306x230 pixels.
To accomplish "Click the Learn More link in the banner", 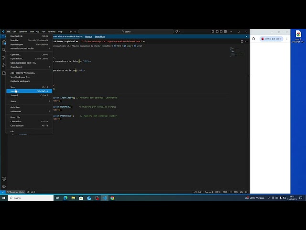I will (x=100, y=36).
